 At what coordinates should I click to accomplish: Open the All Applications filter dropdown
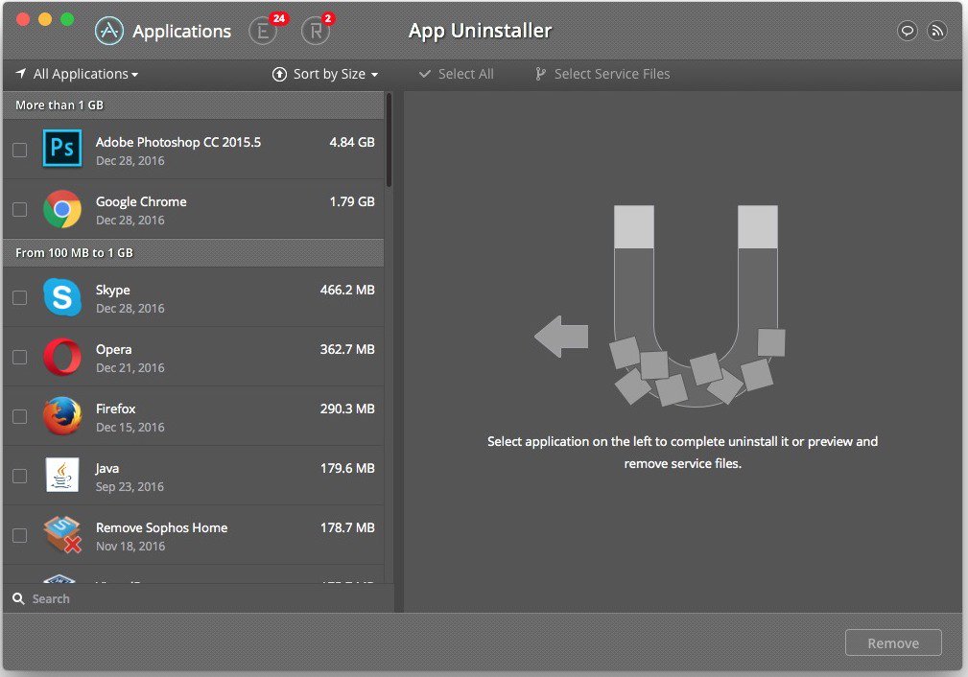click(x=77, y=73)
